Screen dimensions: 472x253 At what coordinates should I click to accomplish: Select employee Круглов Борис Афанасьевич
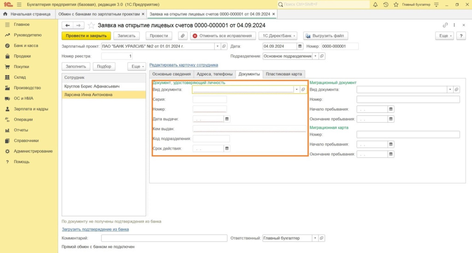[x=92, y=86]
